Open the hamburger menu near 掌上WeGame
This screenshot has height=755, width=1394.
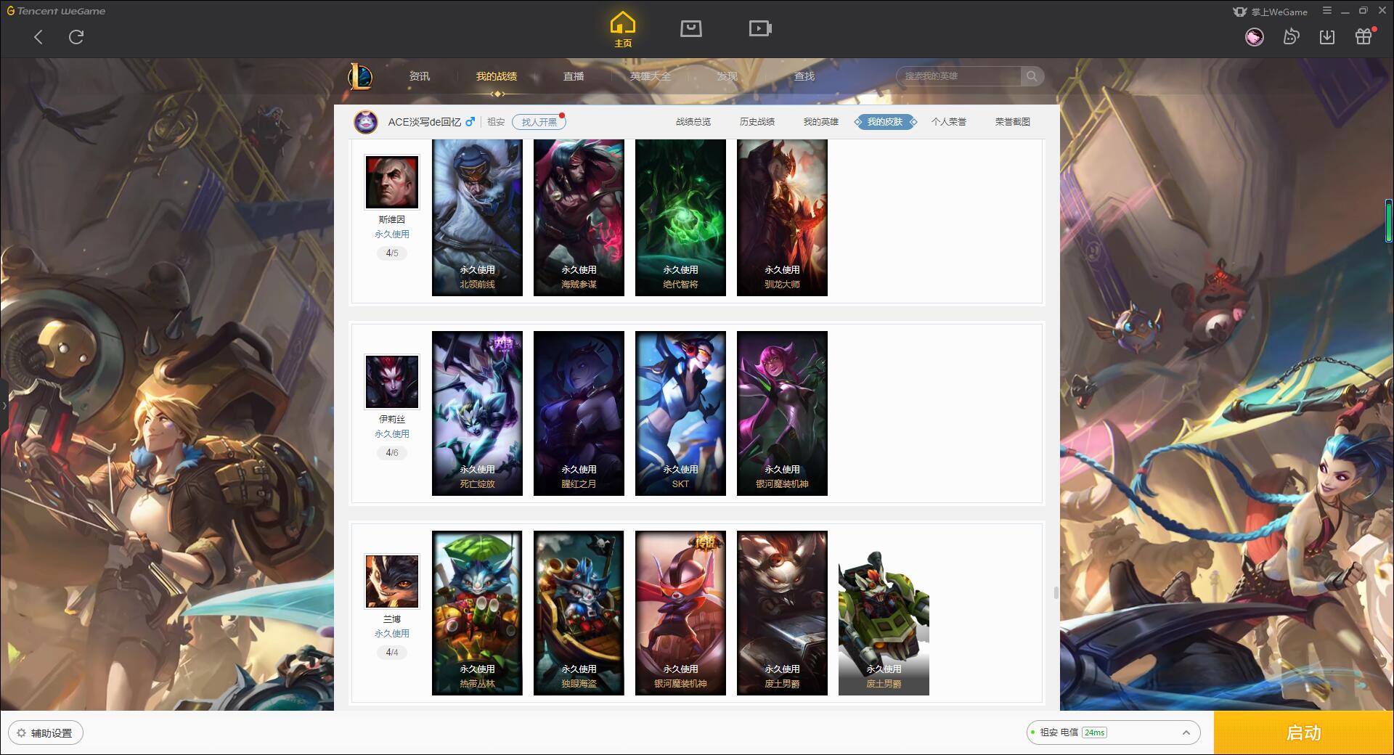pyautogui.click(x=1327, y=11)
